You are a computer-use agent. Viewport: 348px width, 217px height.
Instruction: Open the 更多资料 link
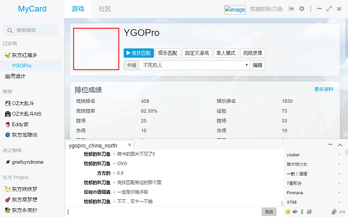coord(324,89)
